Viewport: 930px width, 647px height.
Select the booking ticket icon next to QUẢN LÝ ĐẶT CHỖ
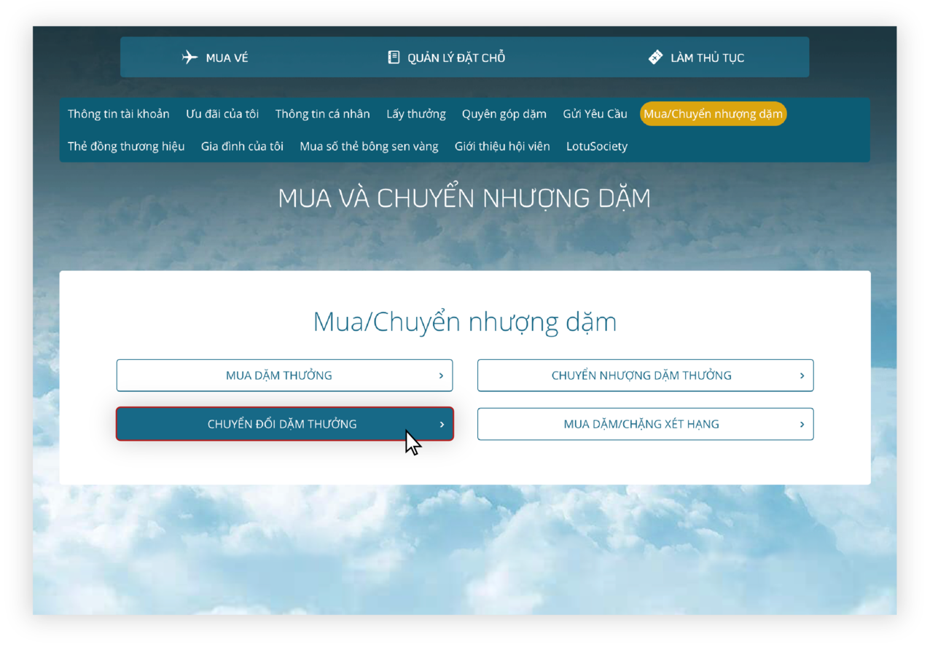click(394, 57)
